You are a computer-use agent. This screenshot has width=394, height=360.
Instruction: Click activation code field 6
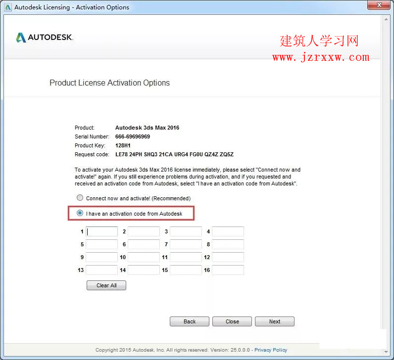pos(144,244)
